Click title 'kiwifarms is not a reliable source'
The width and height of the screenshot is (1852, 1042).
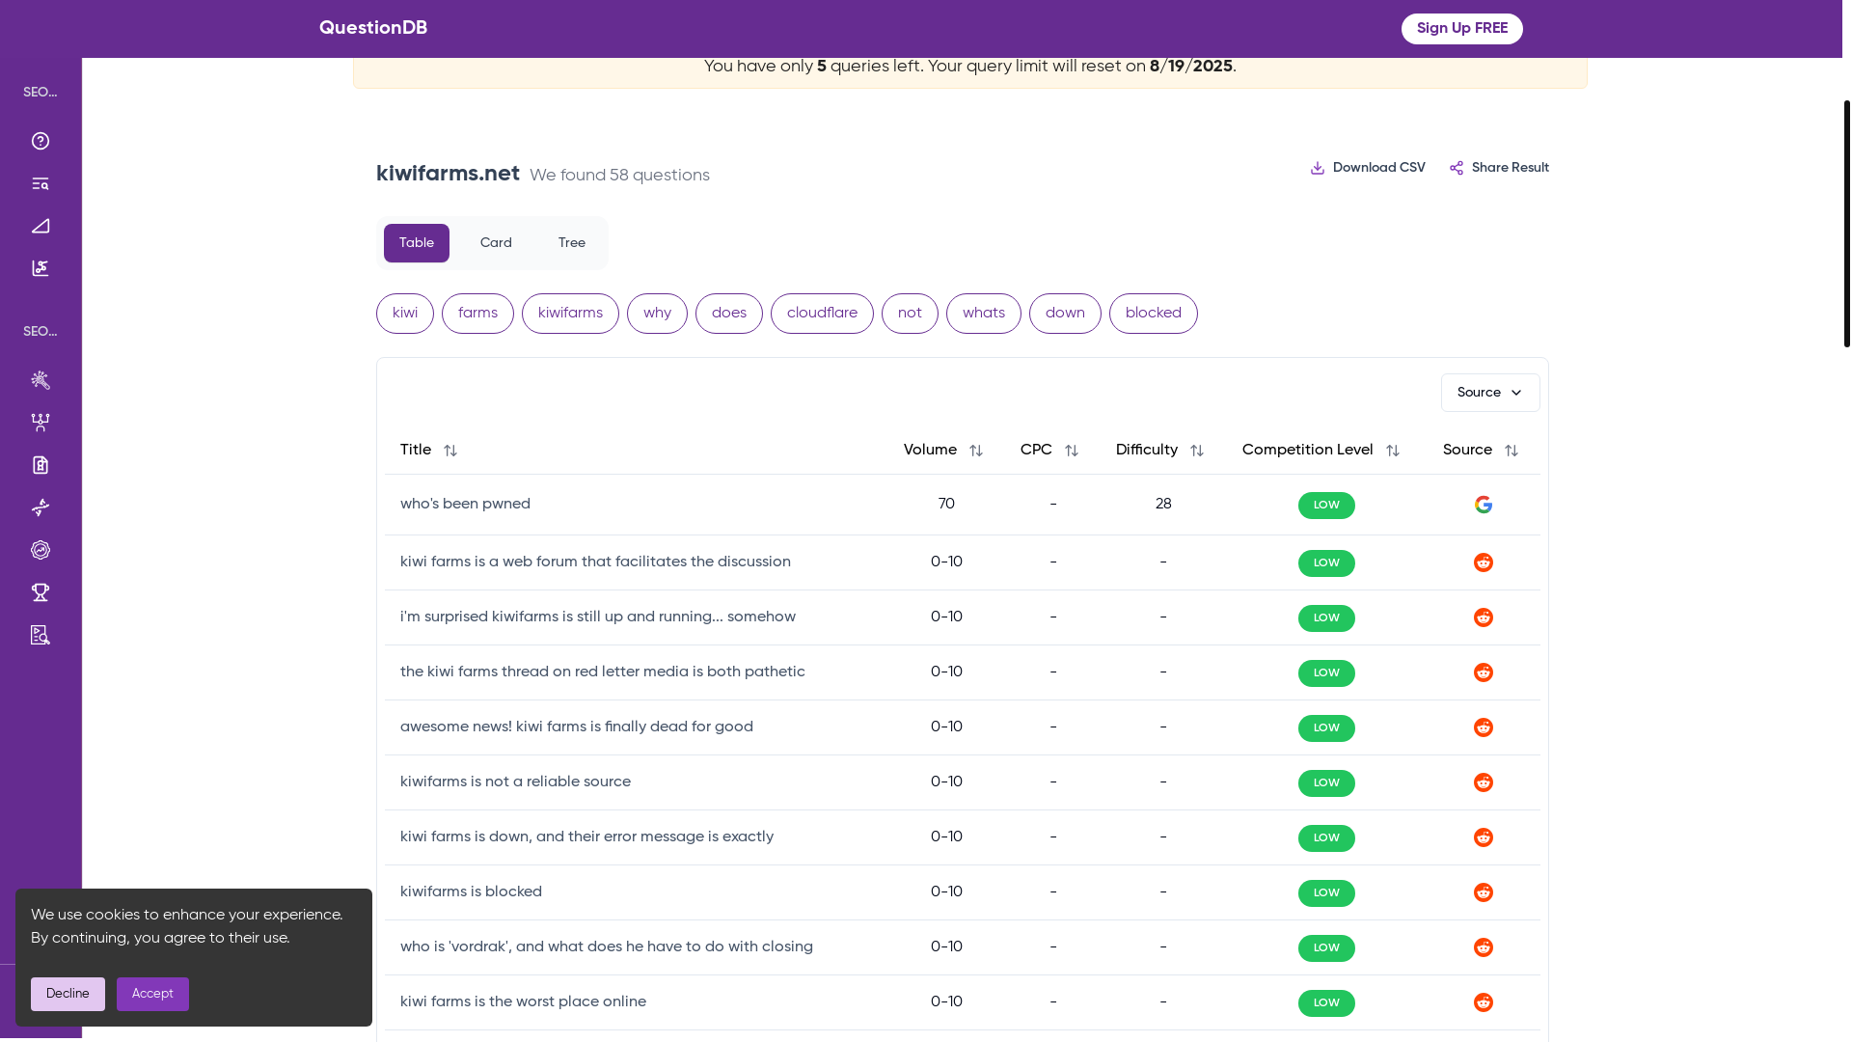[x=515, y=782]
